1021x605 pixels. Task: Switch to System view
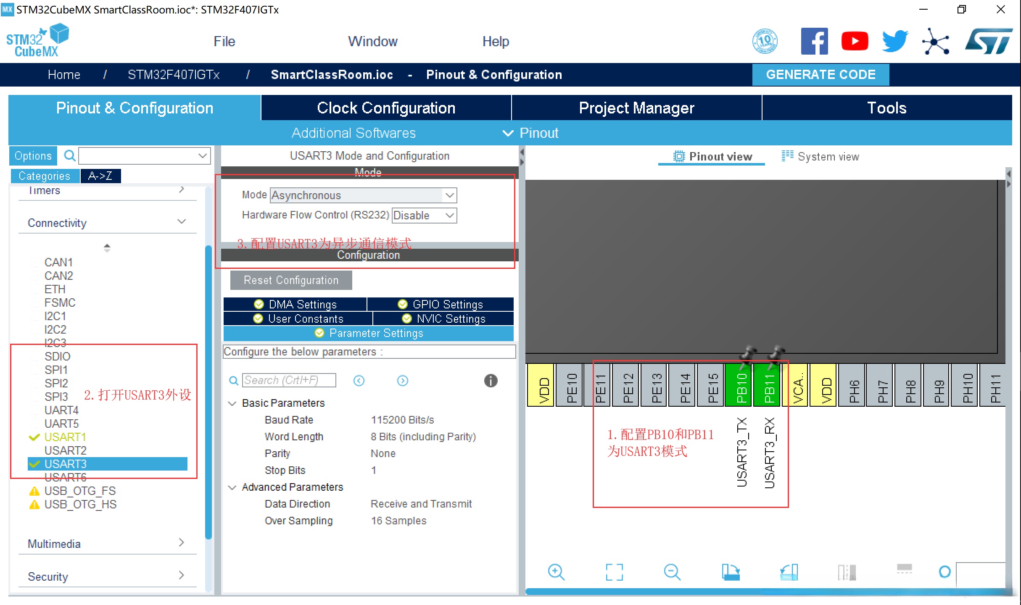(x=821, y=157)
